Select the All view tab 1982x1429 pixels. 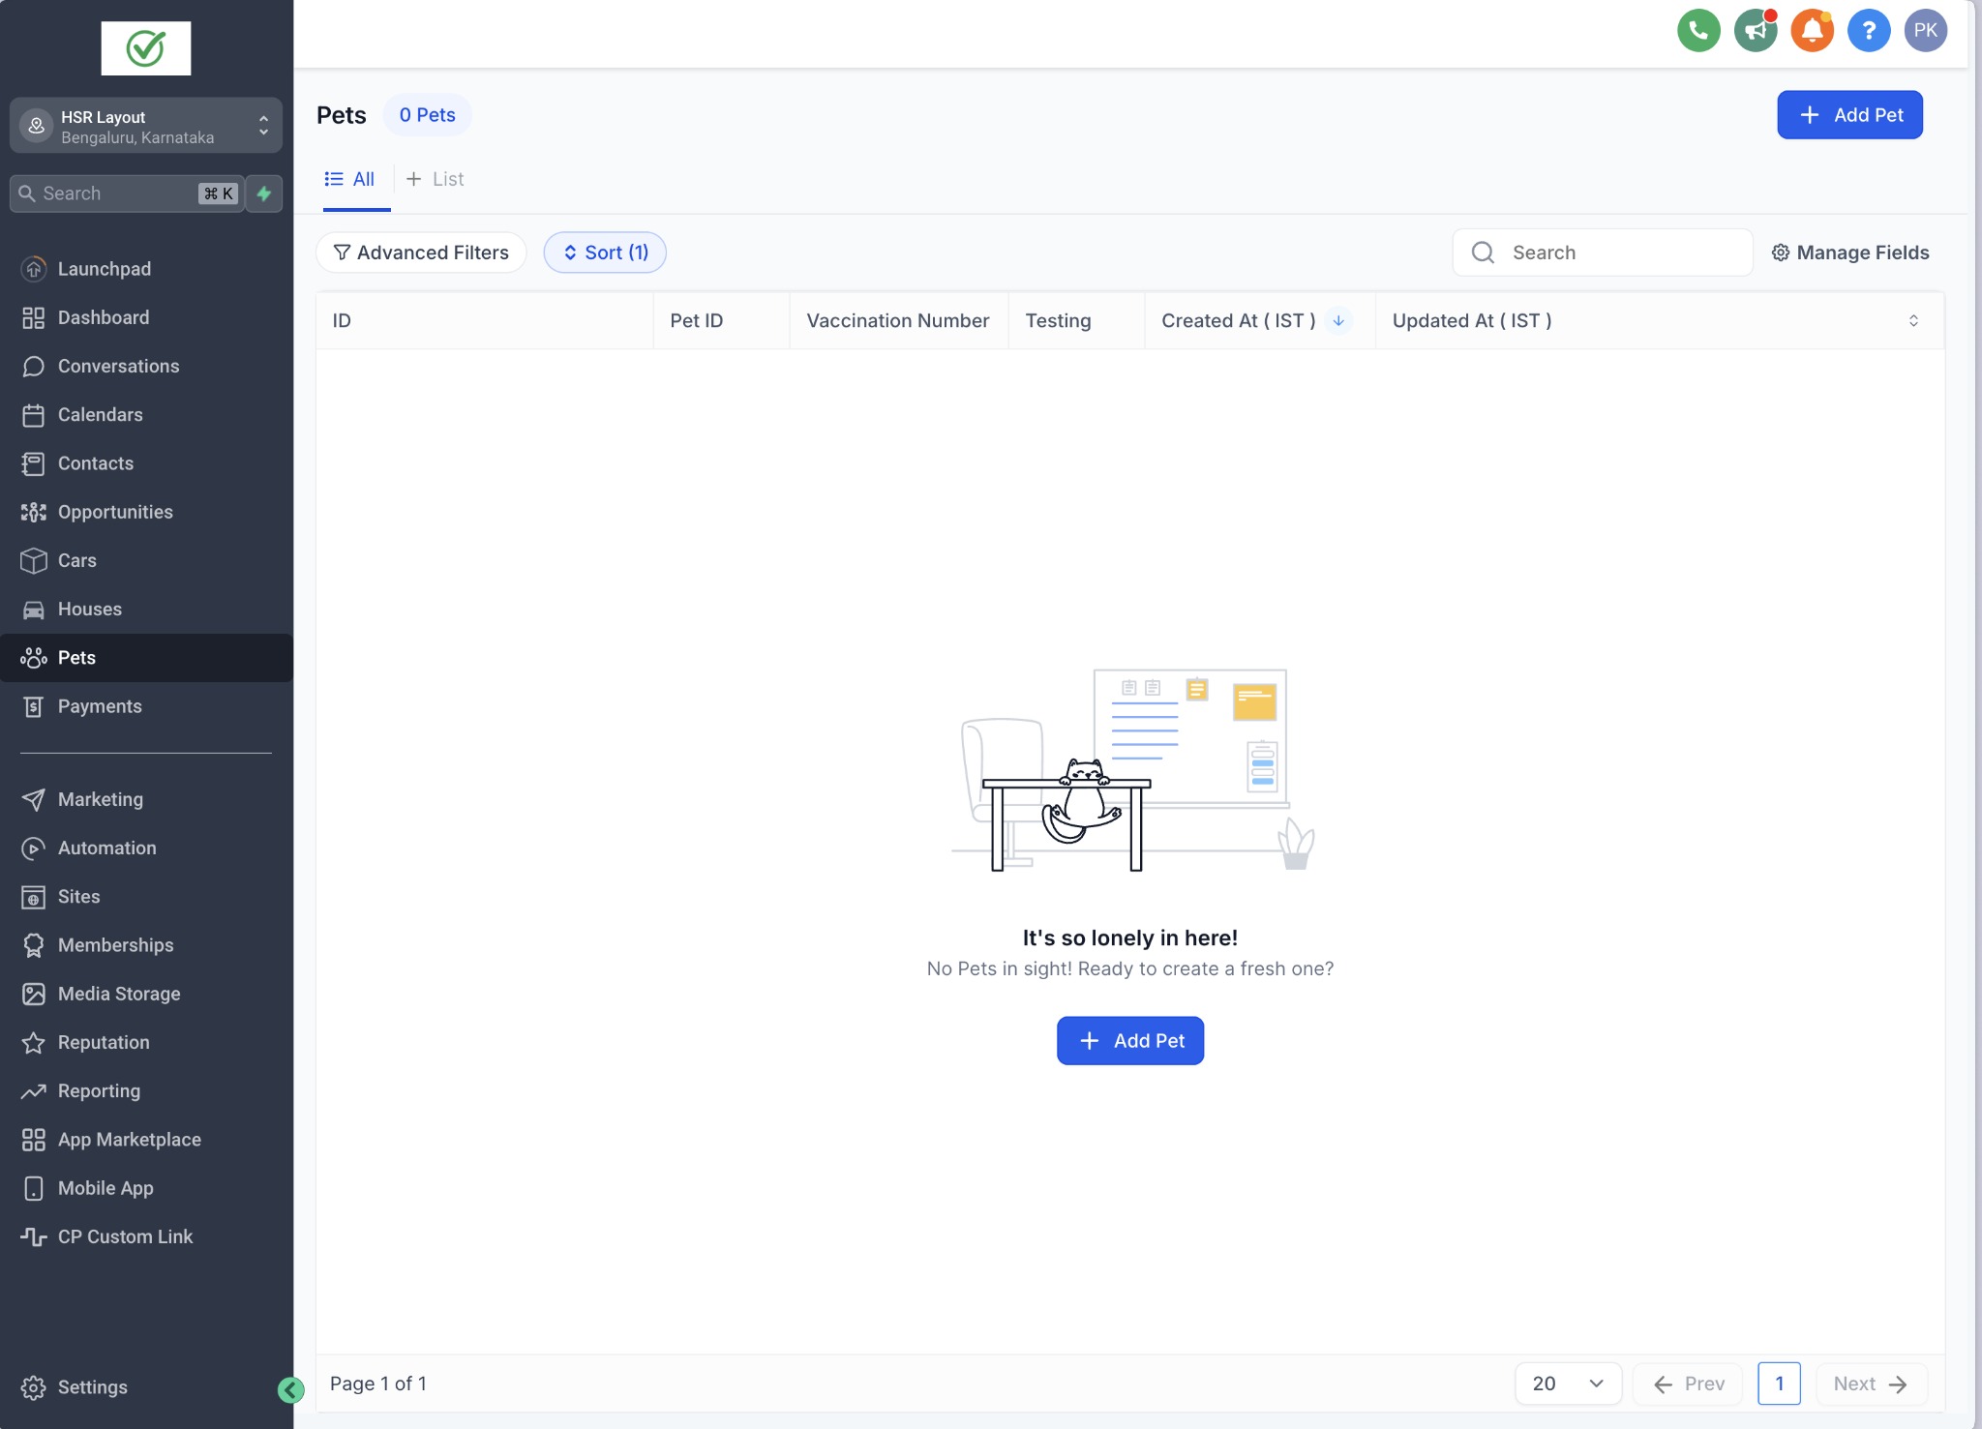350,179
